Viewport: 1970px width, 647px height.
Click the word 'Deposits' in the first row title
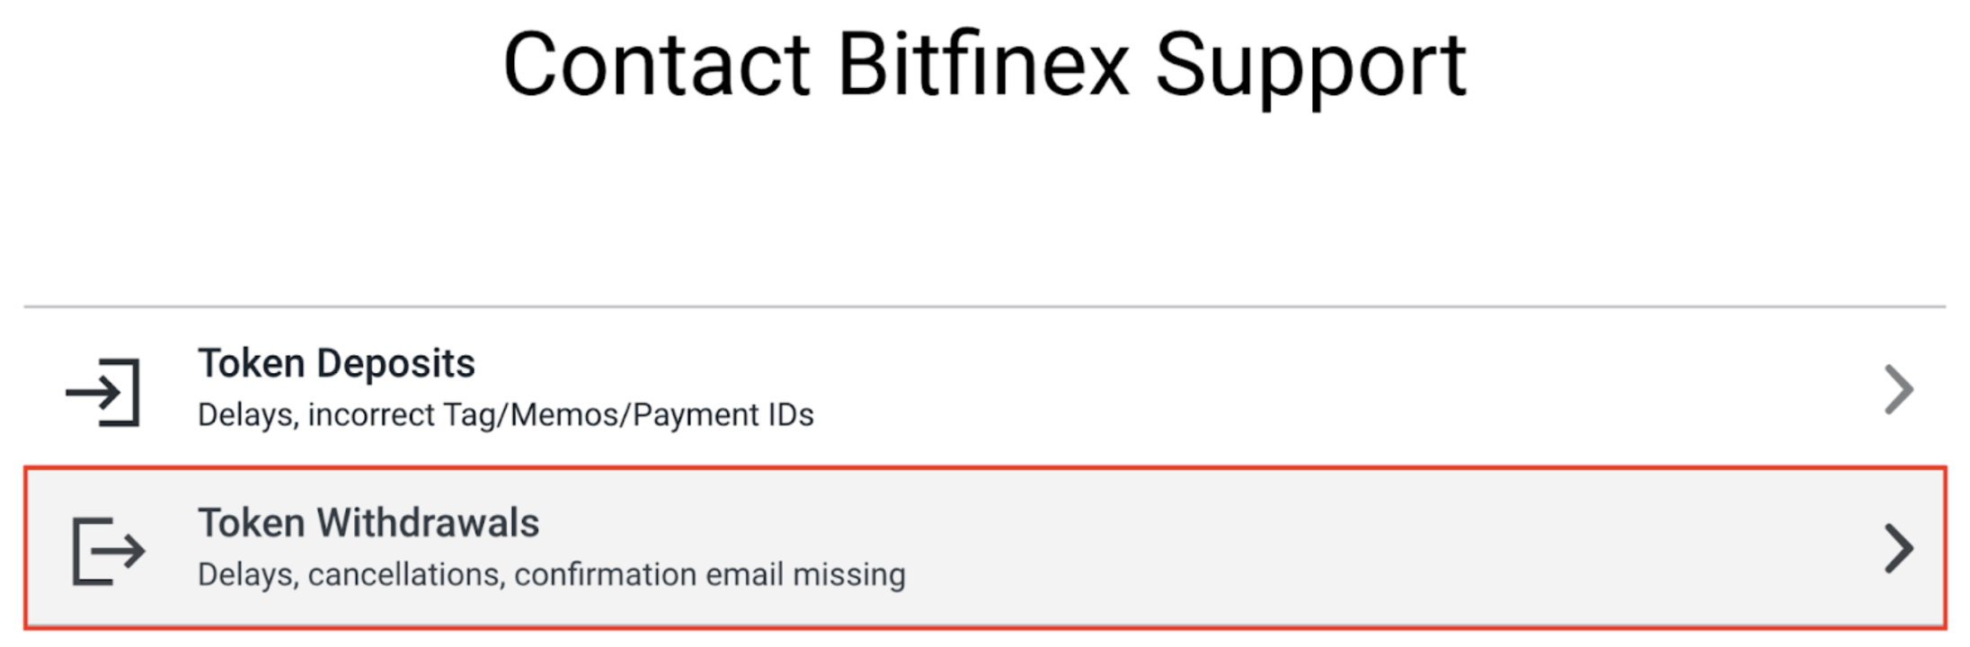395,365
